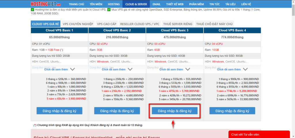Click 'Click để xem thêm' under Basic 4
Viewport: 295px width, 138px height.
tap(229, 69)
